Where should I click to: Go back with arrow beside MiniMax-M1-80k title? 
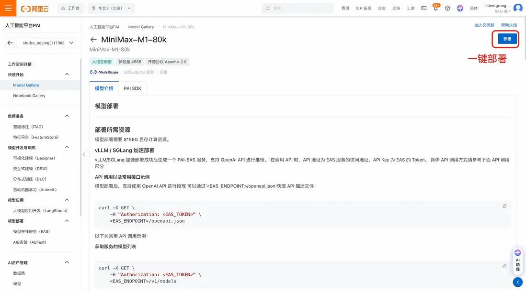93,40
